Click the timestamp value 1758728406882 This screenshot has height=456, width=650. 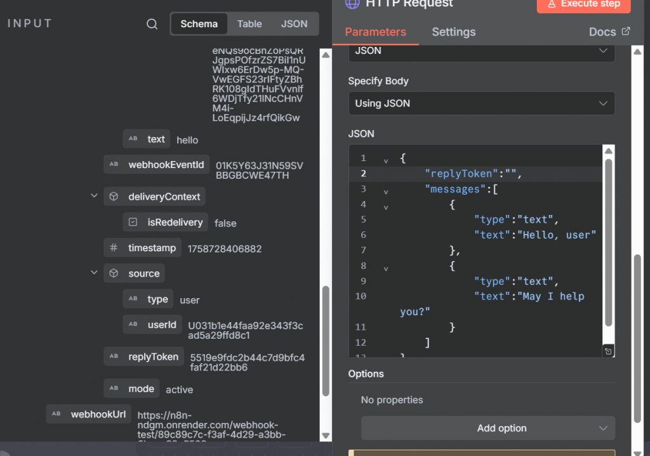coord(225,249)
